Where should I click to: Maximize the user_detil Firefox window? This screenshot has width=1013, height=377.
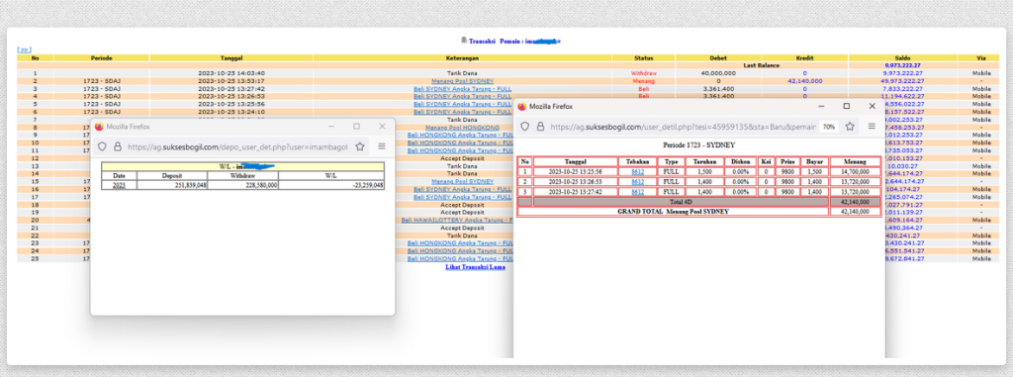pyautogui.click(x=847, y=106)
